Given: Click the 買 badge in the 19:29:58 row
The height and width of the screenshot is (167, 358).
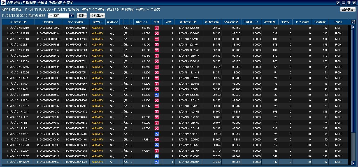Looking at the screenshot, I should (157, 101).
